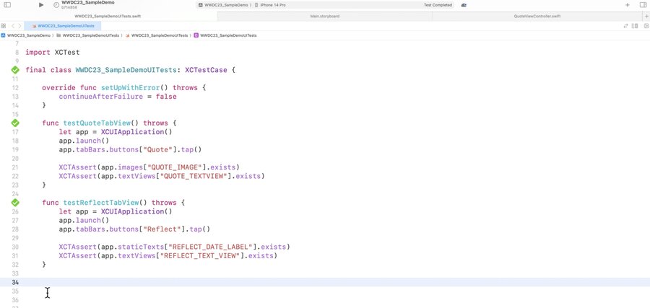Go back with the left chevron

click(x=13, y=26)
